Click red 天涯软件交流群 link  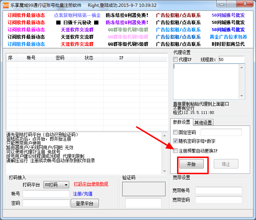77,44
